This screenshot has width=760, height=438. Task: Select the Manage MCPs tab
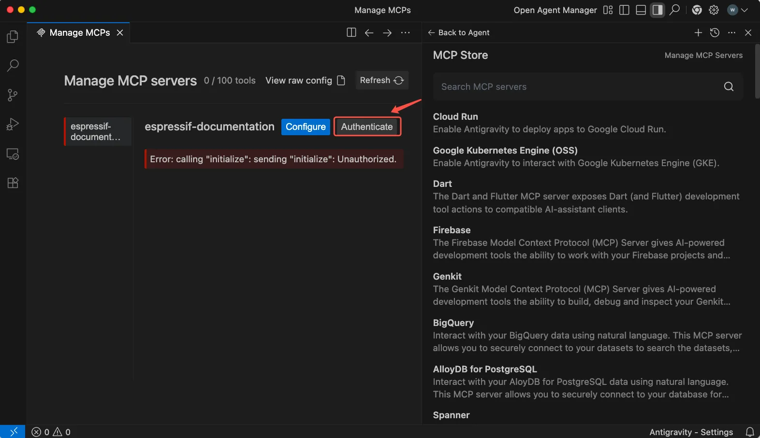(x=79, y=32)
